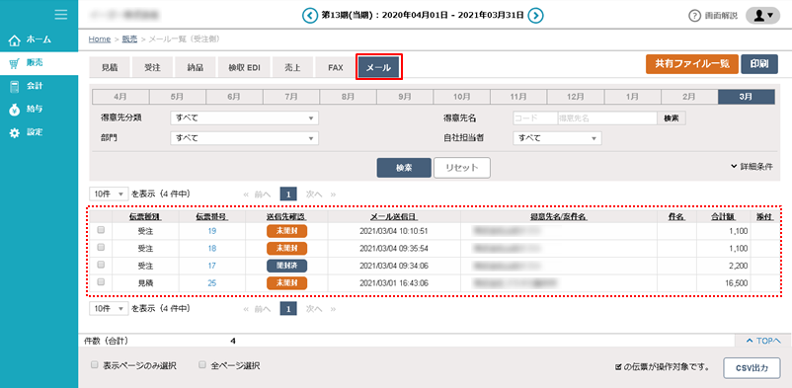Go to previous fiscal period arrow
The height and width of the screenshot is (388, 792).
click(310, 16)
